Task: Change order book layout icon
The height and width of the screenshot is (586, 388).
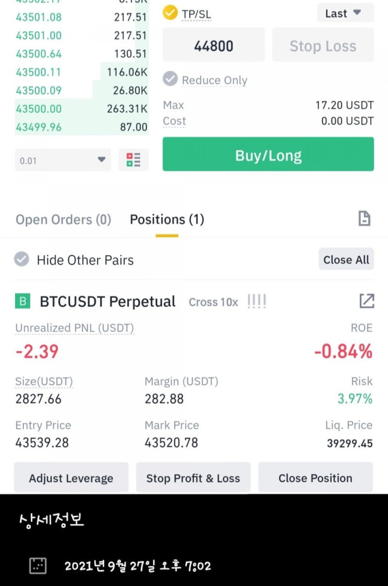Action: (x=133, y=160)
